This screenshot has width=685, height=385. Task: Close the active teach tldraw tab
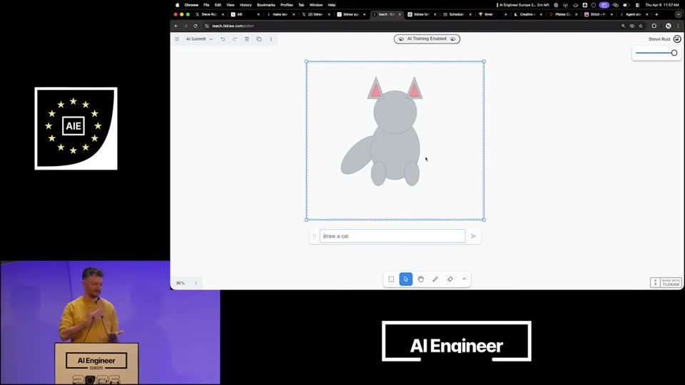point(400,14)
